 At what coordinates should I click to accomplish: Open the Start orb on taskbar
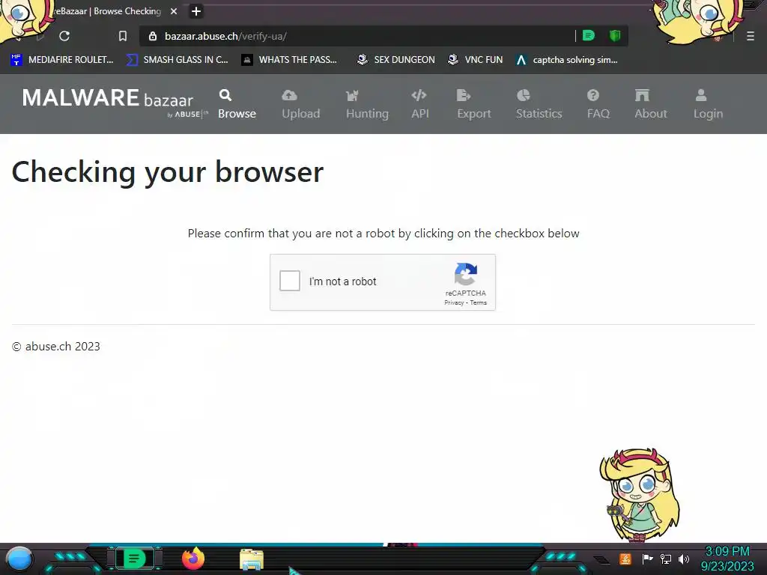point(19,559)
